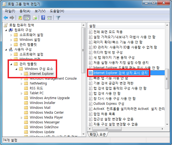Select the 로컬 컴퓨터 정책 root node
Screen dimensions: 172x145
(x=21, y=25)
